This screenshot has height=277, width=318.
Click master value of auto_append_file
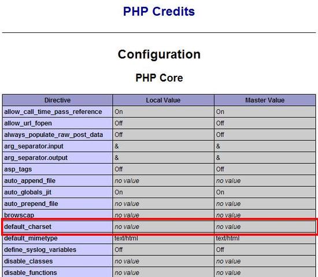(x=228, y=180)
